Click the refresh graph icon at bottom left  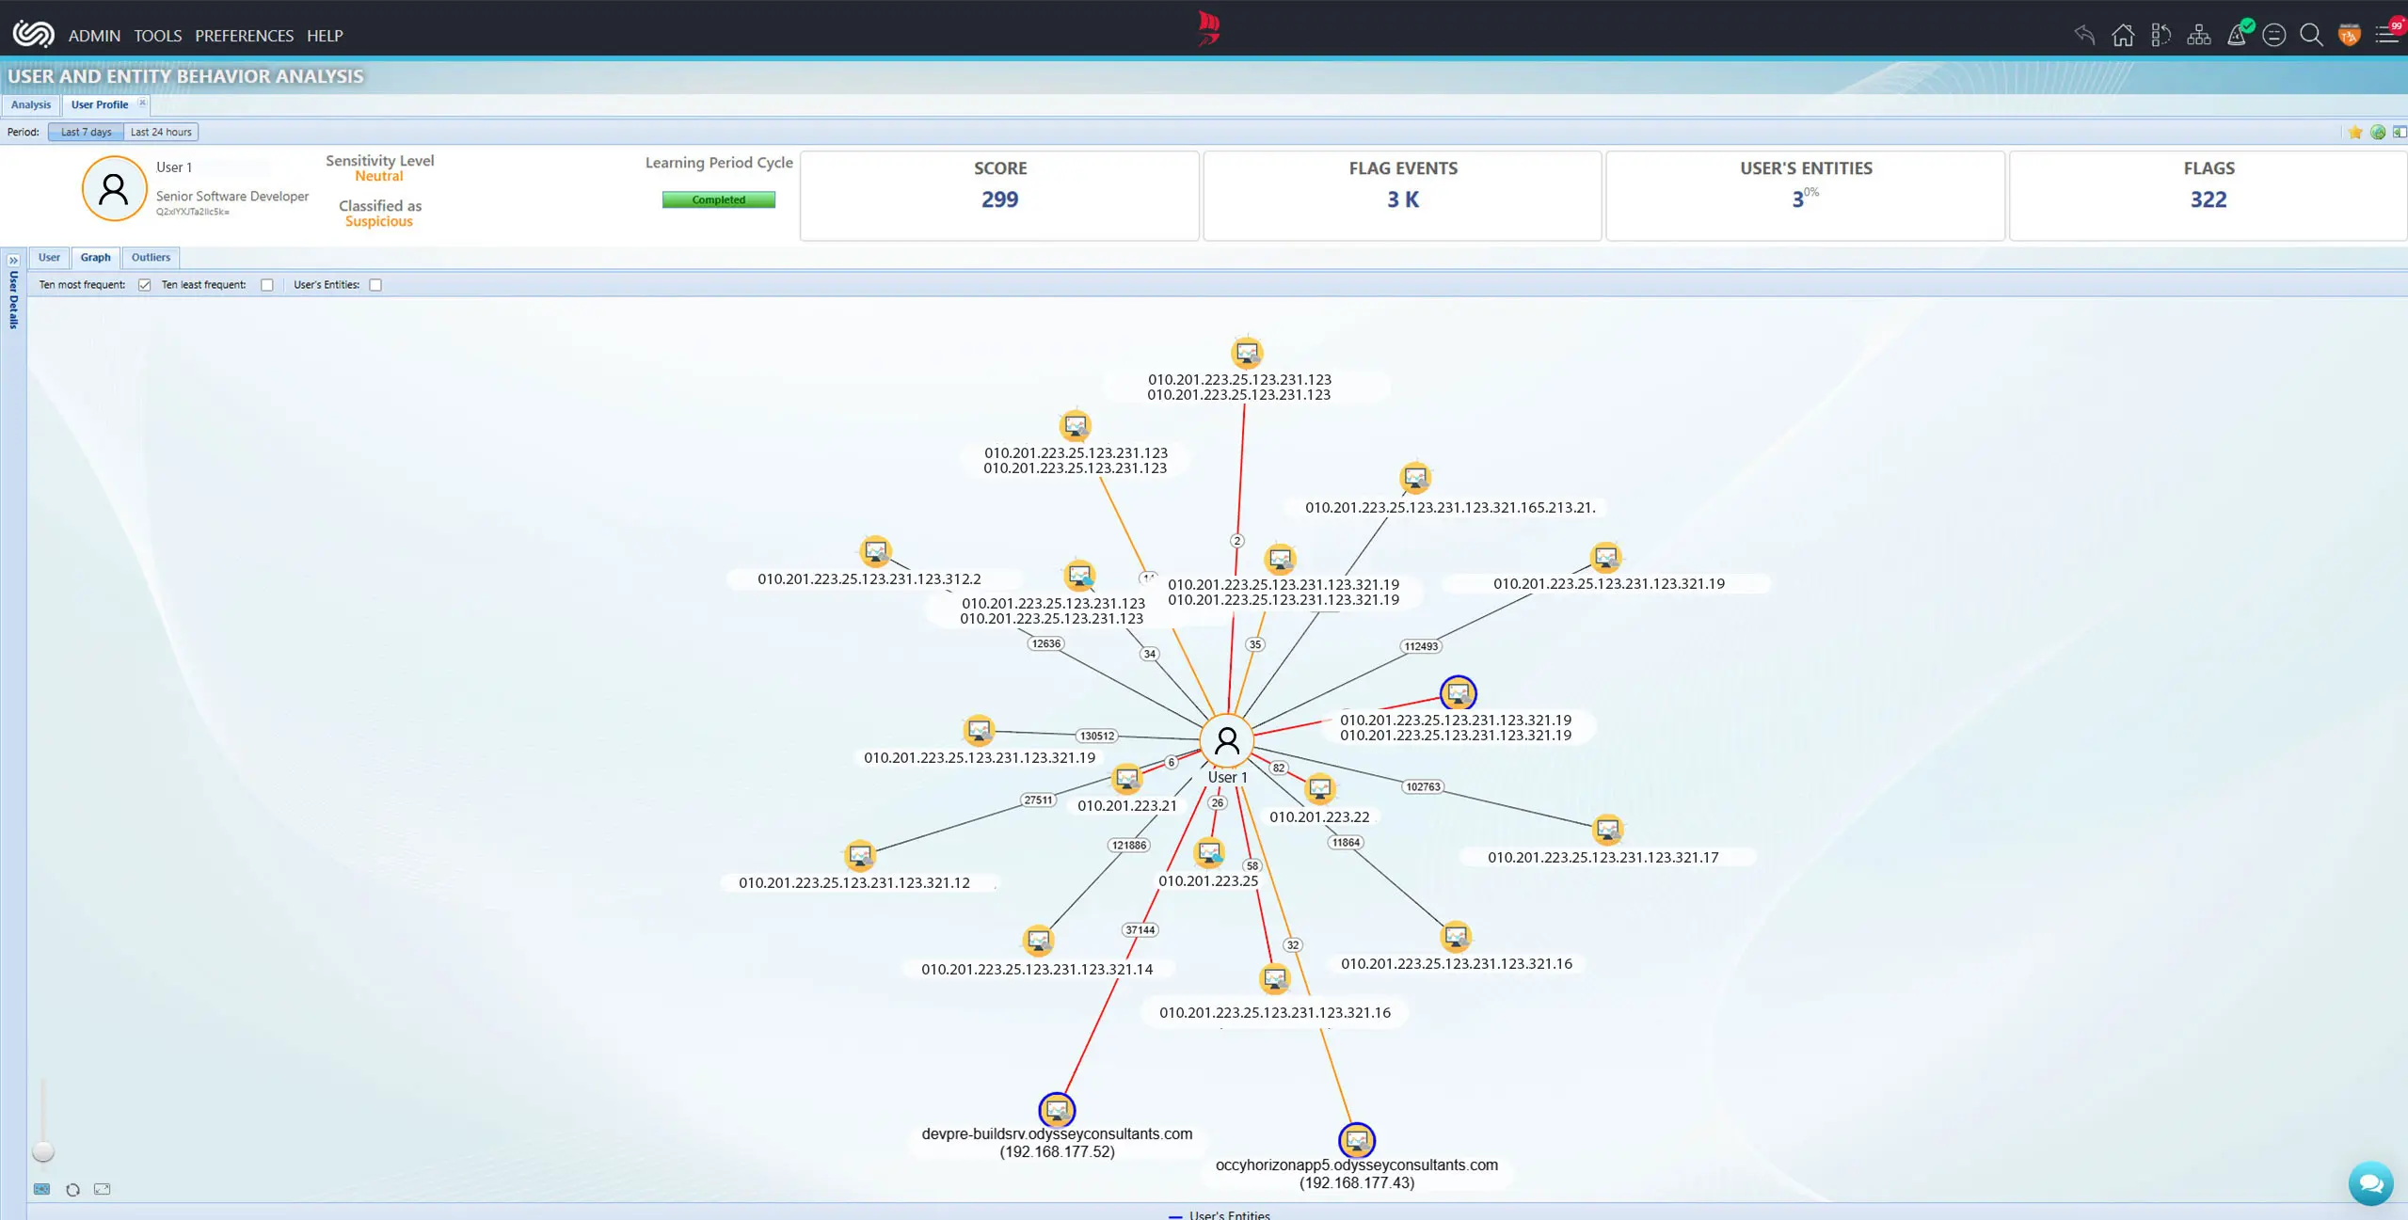click(x=72, y=1188)
